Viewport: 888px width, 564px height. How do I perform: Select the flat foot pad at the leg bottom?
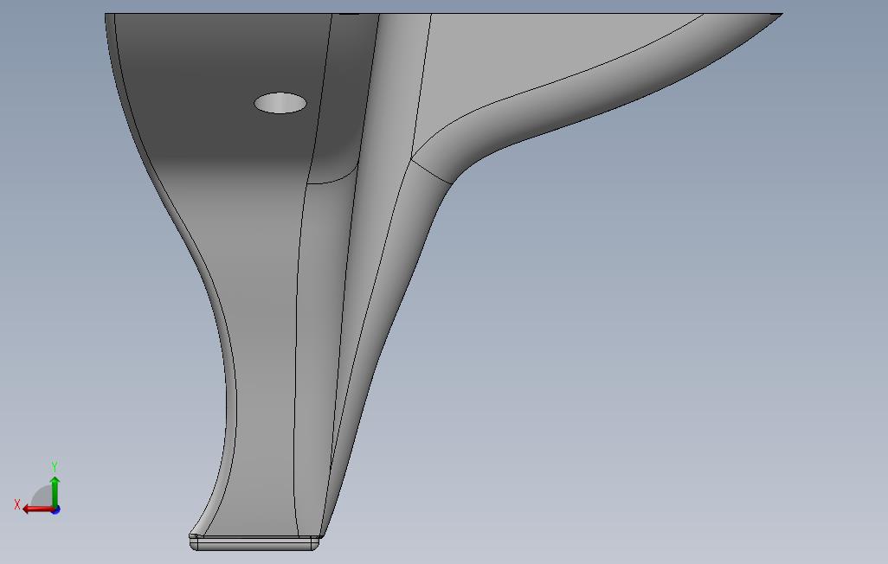pyautogui.click(x=254, y=543)
